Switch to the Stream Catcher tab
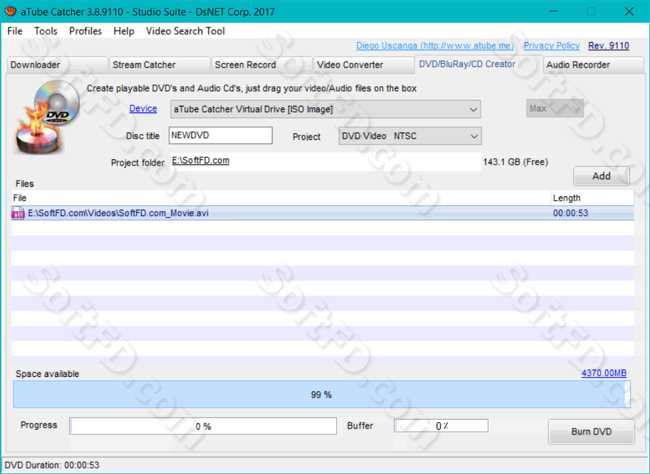The image size is (650, 474). 159,65
